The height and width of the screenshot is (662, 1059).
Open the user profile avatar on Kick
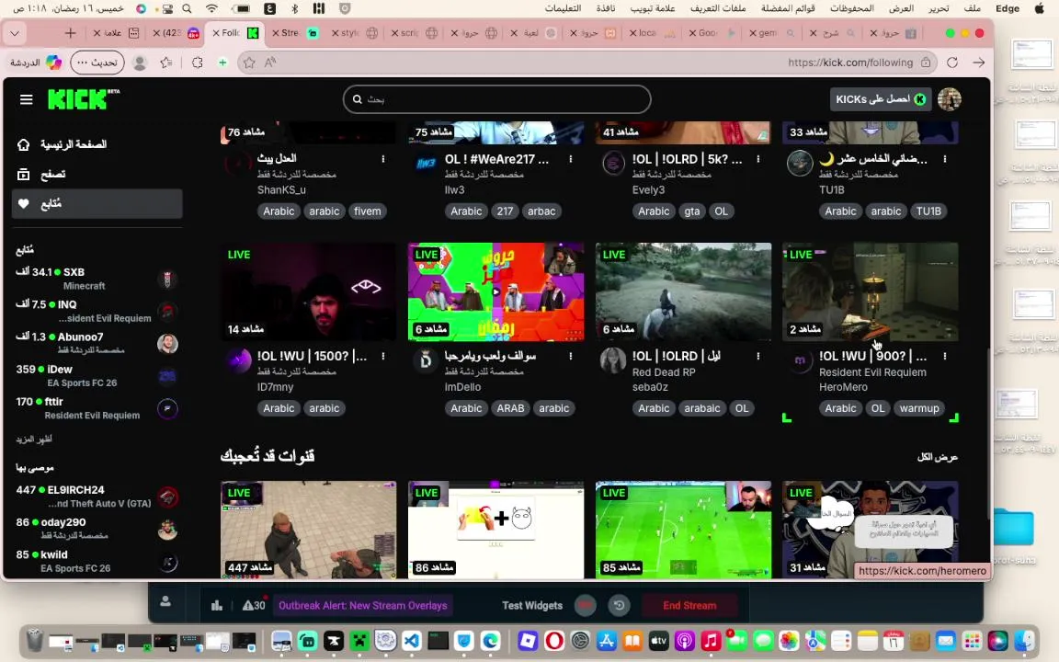[x=949, y=99]
